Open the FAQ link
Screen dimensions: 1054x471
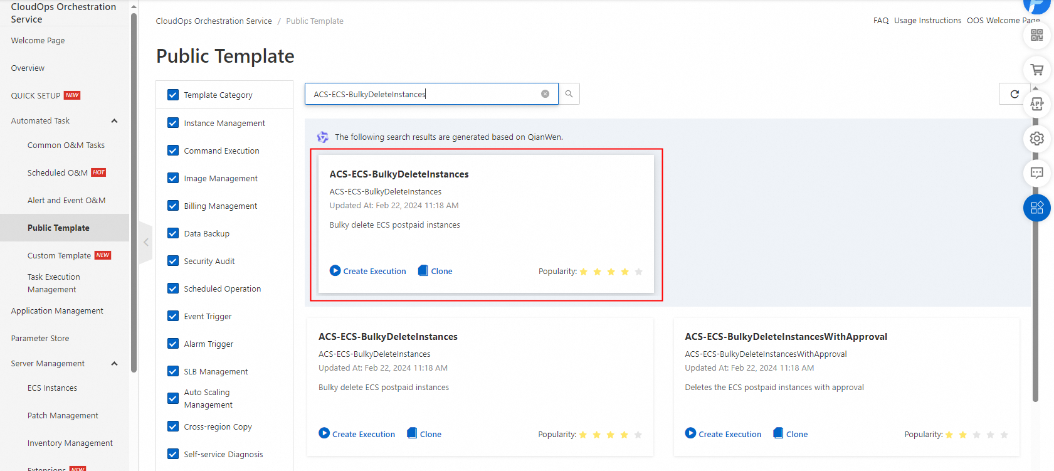881,21
